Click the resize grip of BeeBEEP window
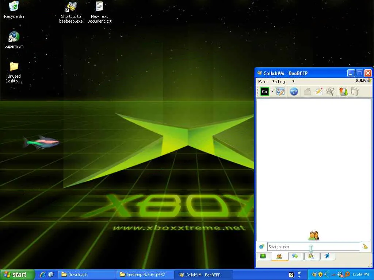Image resolution: width=374 pixels, height=280 pixels. coord(370,265)
